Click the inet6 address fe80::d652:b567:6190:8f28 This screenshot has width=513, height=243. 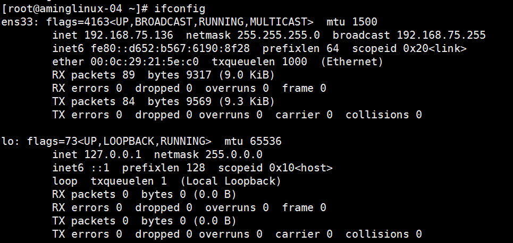pyautogui.click(x=170, y=49)
